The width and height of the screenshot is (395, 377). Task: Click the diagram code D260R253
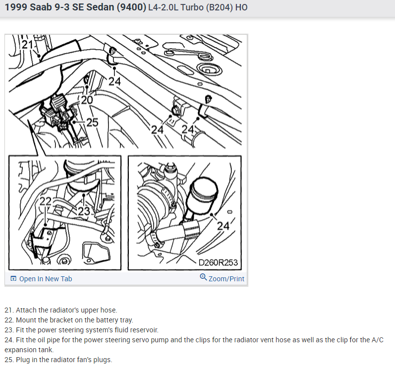click(218, 262)
